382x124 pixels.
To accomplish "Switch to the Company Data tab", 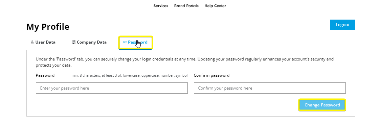I will [x=89, y=42].
